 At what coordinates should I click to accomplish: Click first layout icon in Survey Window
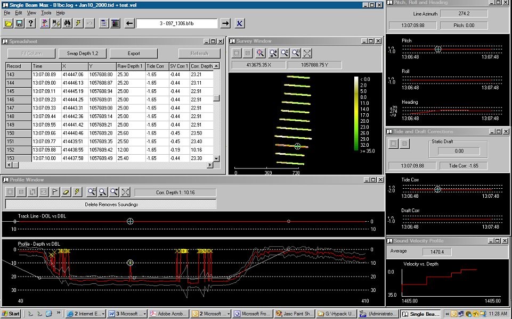coord(237,53)
